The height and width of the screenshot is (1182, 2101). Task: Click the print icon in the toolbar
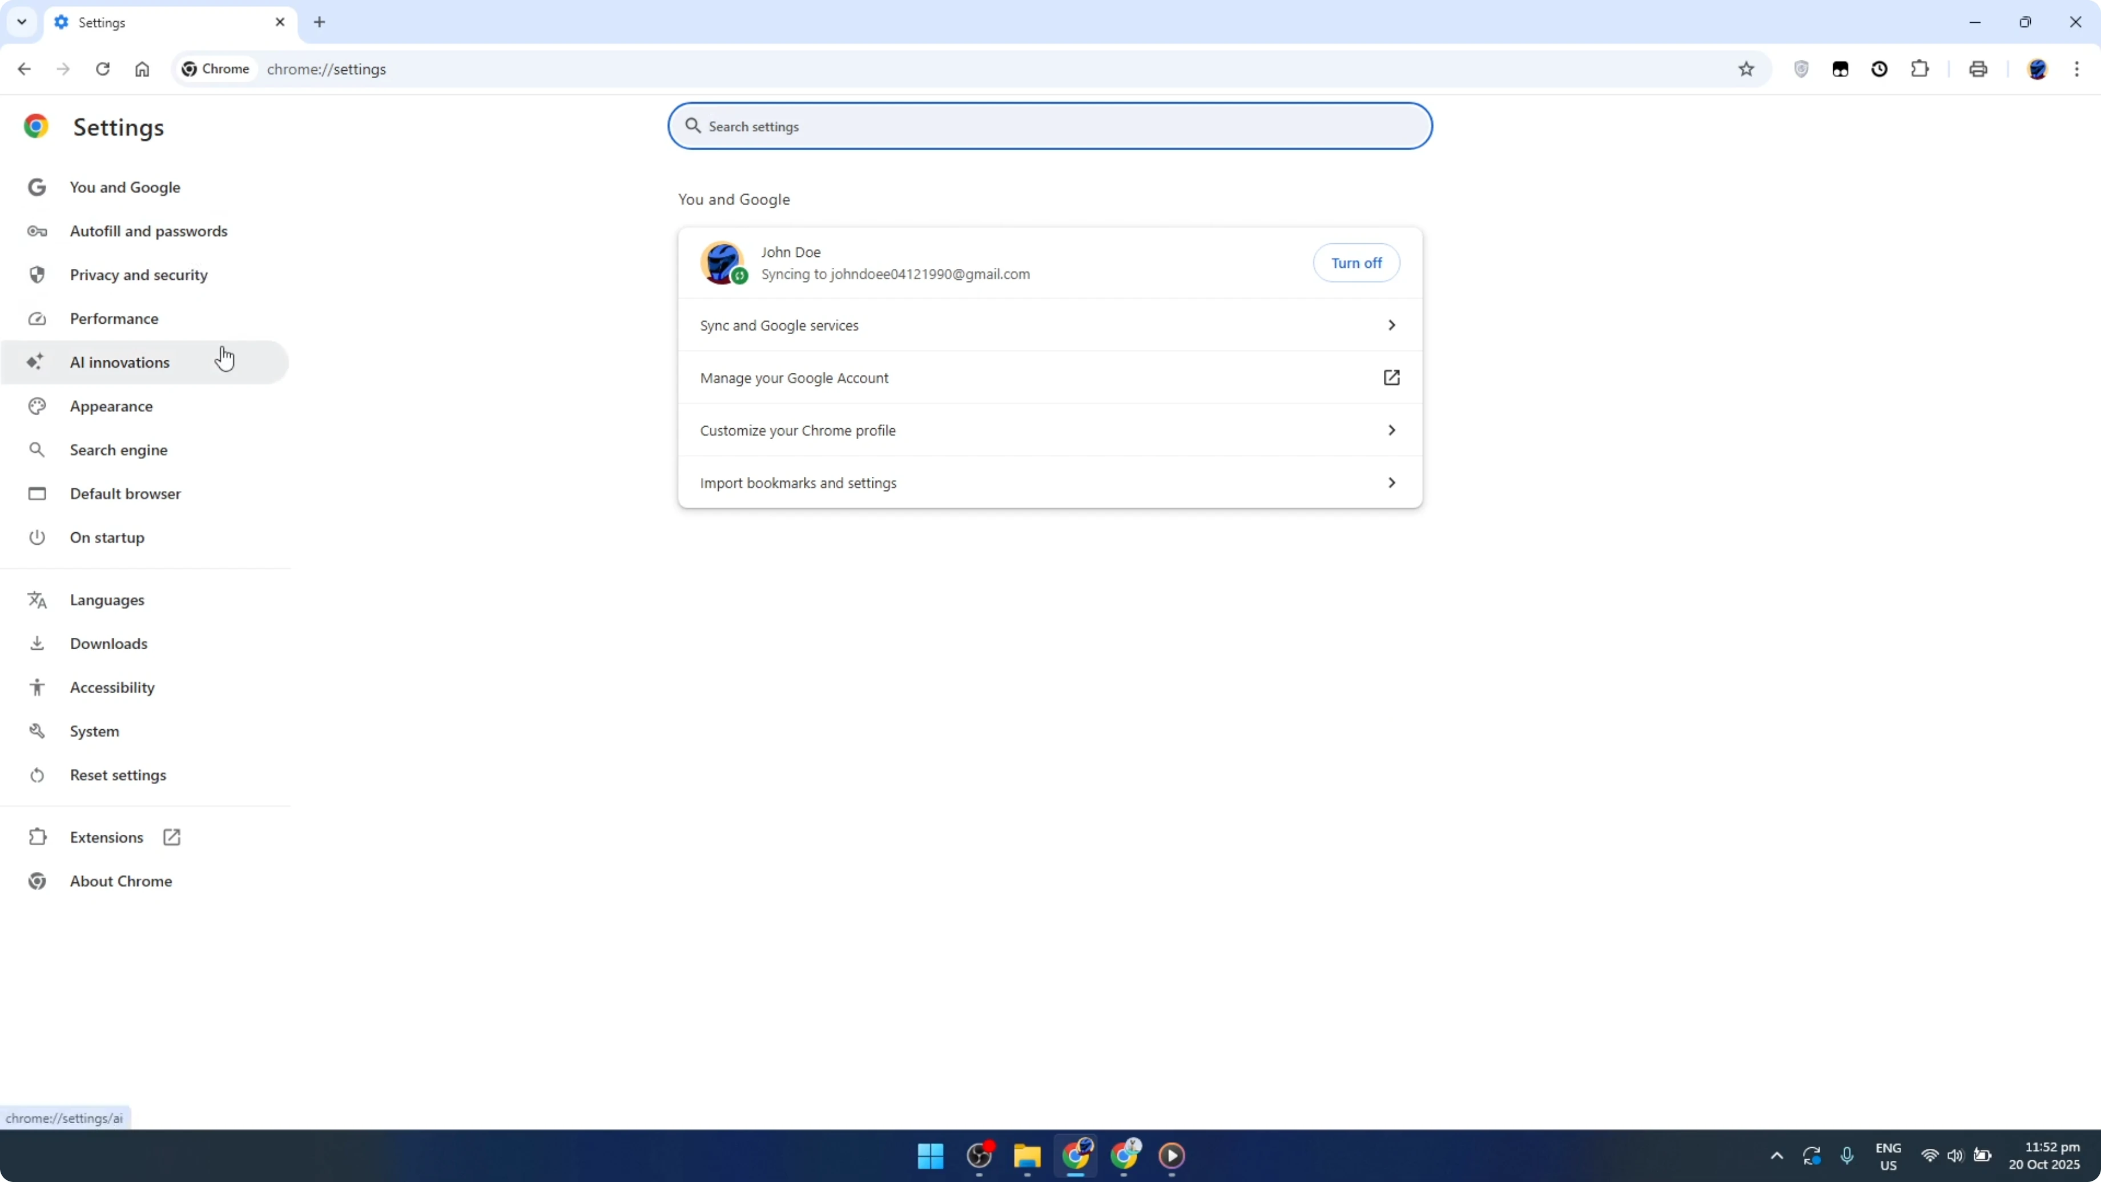[1978, 69]
